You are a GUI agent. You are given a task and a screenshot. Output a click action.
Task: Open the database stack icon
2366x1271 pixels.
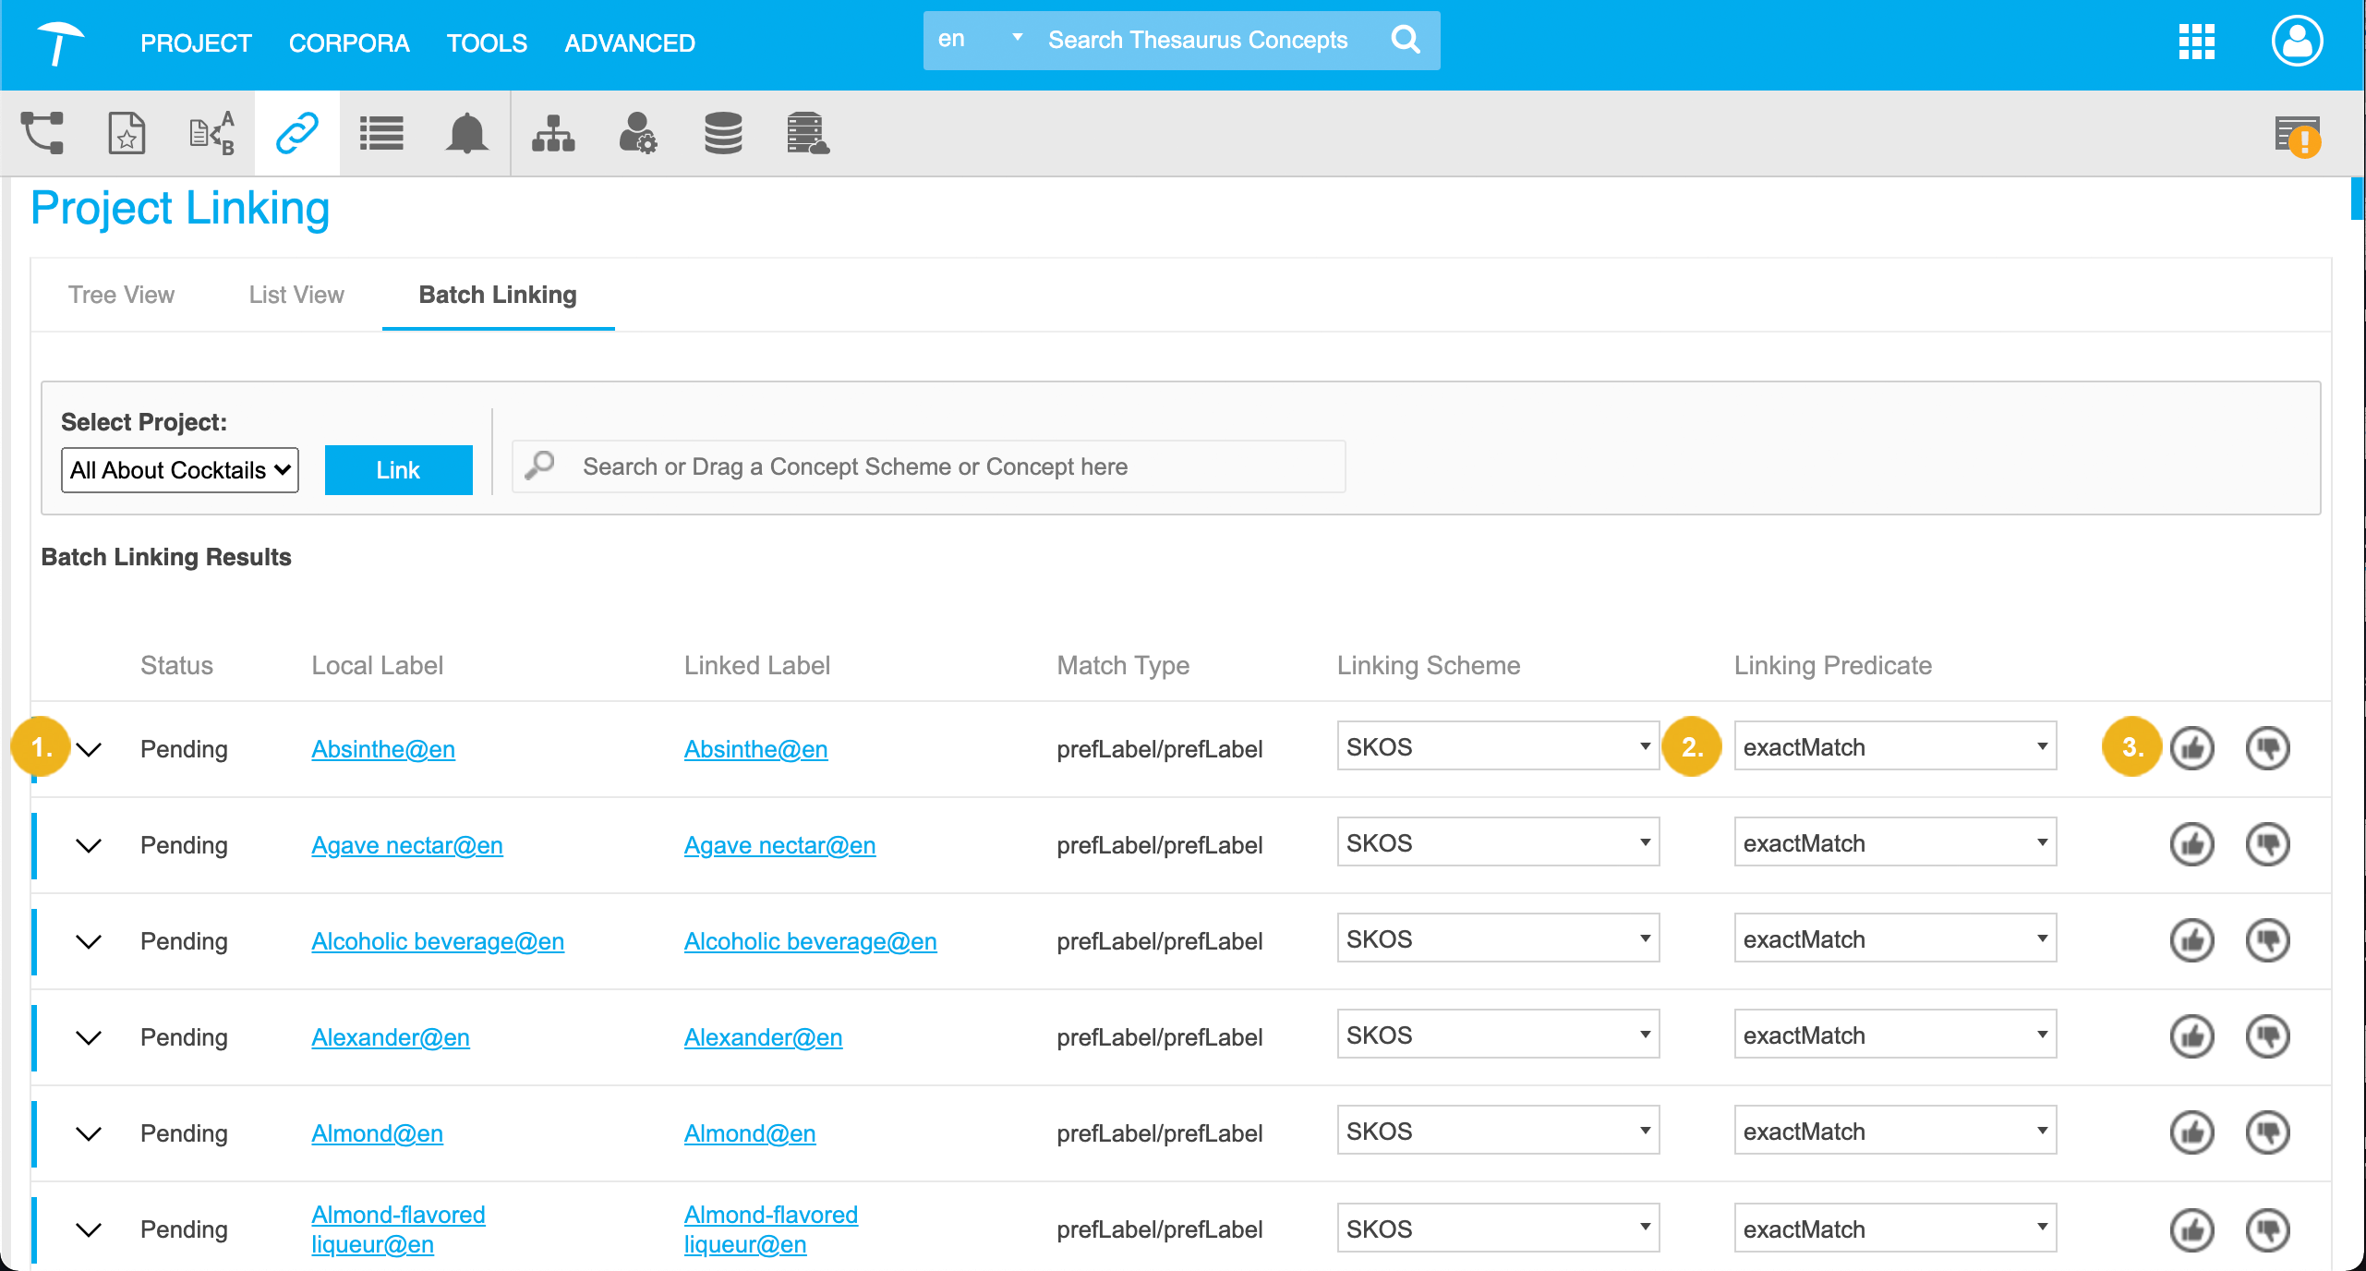722,134
